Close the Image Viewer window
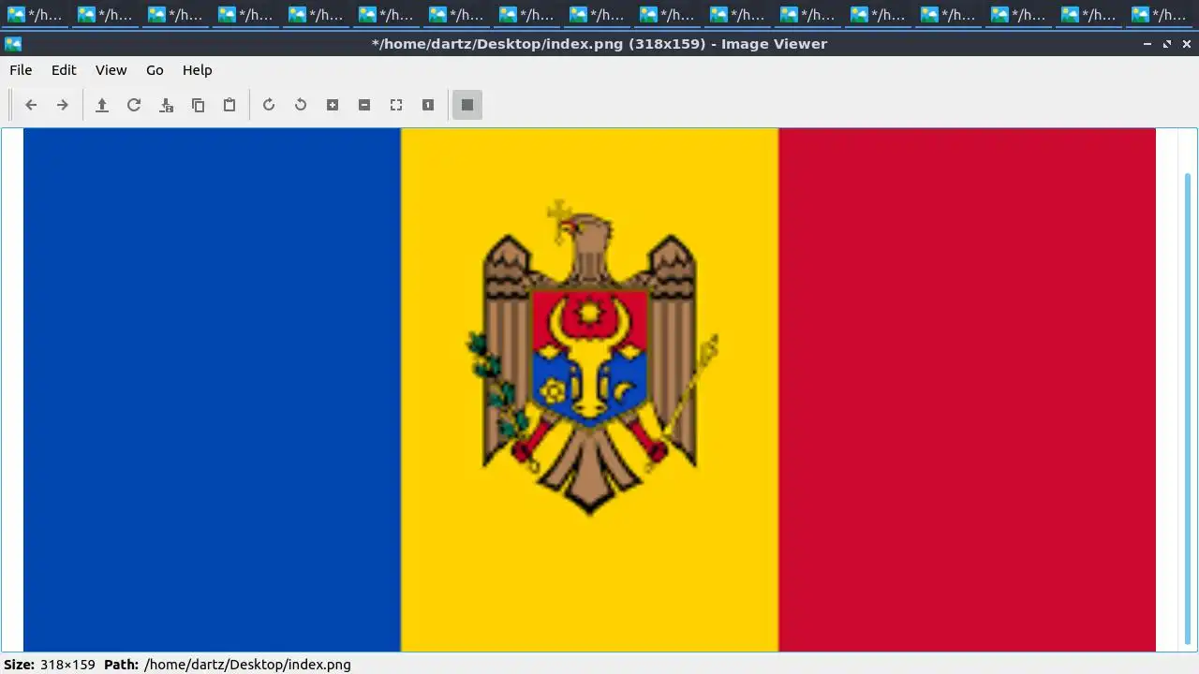The image size is (1199, 674). point(1187,44)
